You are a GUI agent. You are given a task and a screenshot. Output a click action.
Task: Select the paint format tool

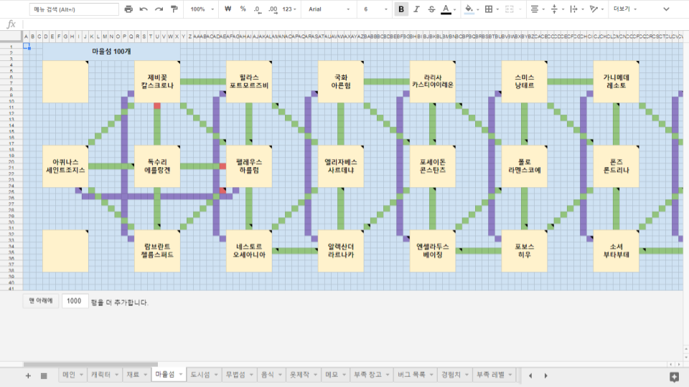pos(174,9)
